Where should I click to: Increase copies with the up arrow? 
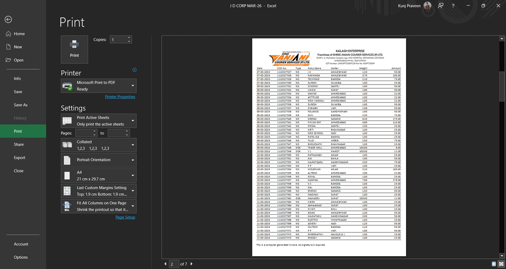129,38
